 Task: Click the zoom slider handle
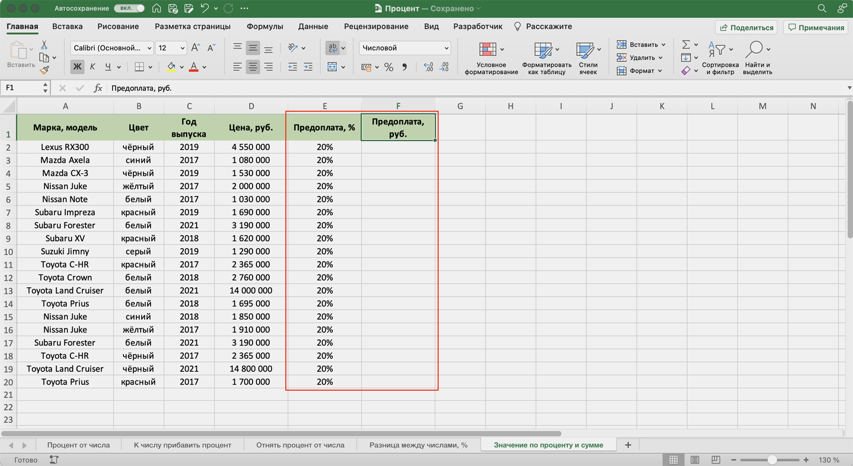coord(772,460)
